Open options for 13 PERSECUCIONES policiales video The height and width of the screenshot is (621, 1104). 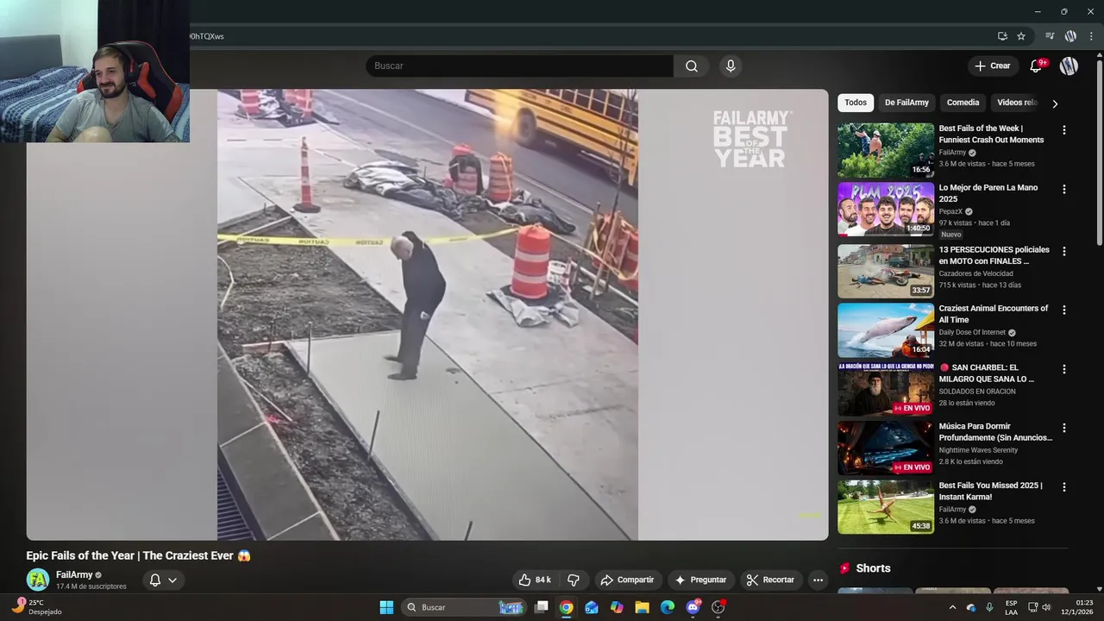[1063, 251]
